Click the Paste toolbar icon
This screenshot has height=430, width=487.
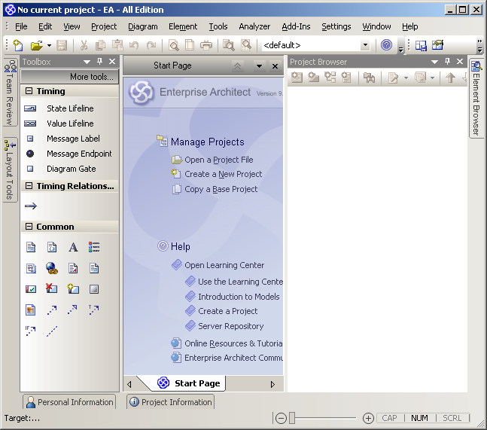117,45
